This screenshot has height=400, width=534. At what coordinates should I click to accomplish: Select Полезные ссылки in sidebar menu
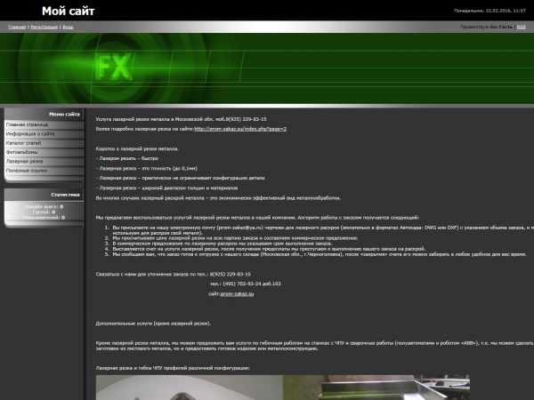(x=25, y=171)
